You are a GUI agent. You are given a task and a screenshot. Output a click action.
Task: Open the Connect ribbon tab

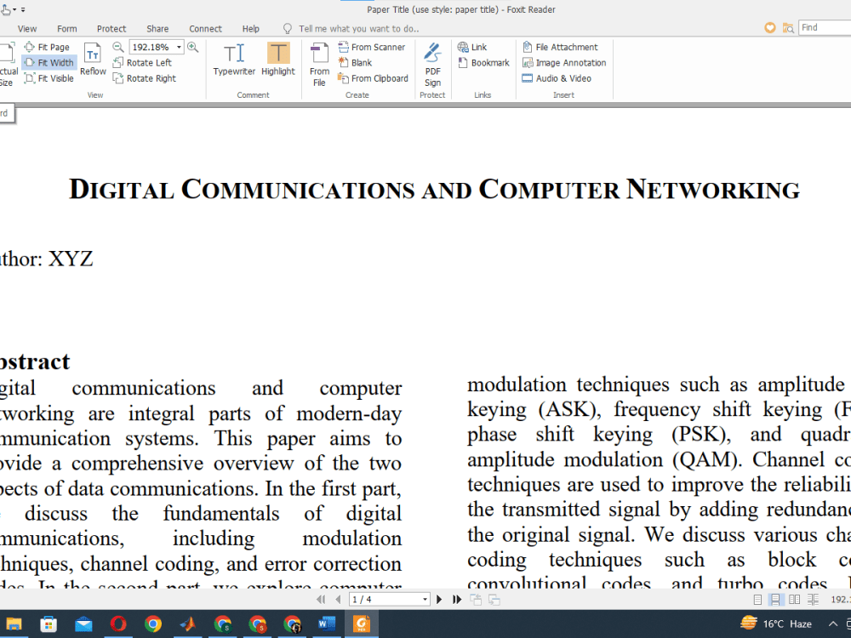pyautogui.click(x=205, y=29)
